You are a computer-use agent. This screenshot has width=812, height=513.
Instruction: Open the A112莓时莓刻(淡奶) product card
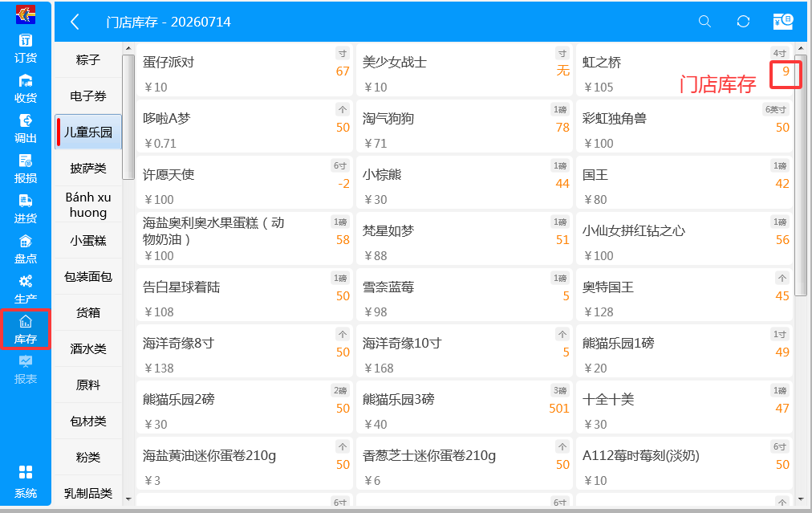[684, 464]
